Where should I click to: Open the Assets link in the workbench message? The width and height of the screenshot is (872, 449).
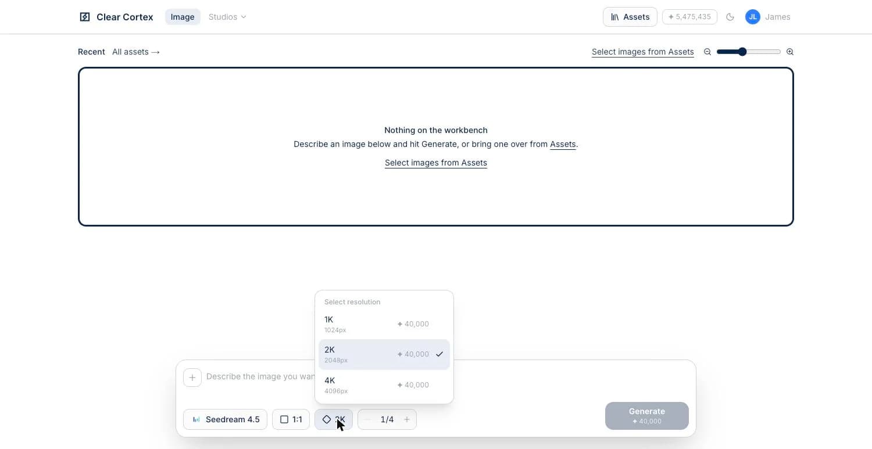(x=563, y=144)
